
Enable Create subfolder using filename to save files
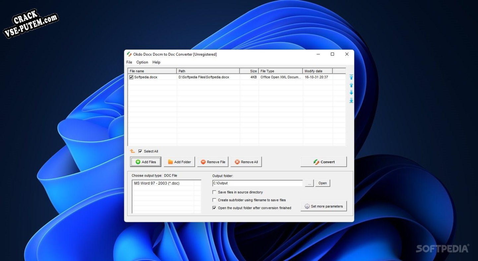214,200
